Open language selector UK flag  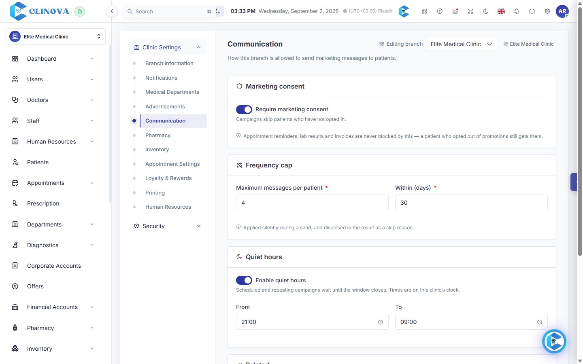(x=501, y=11)
